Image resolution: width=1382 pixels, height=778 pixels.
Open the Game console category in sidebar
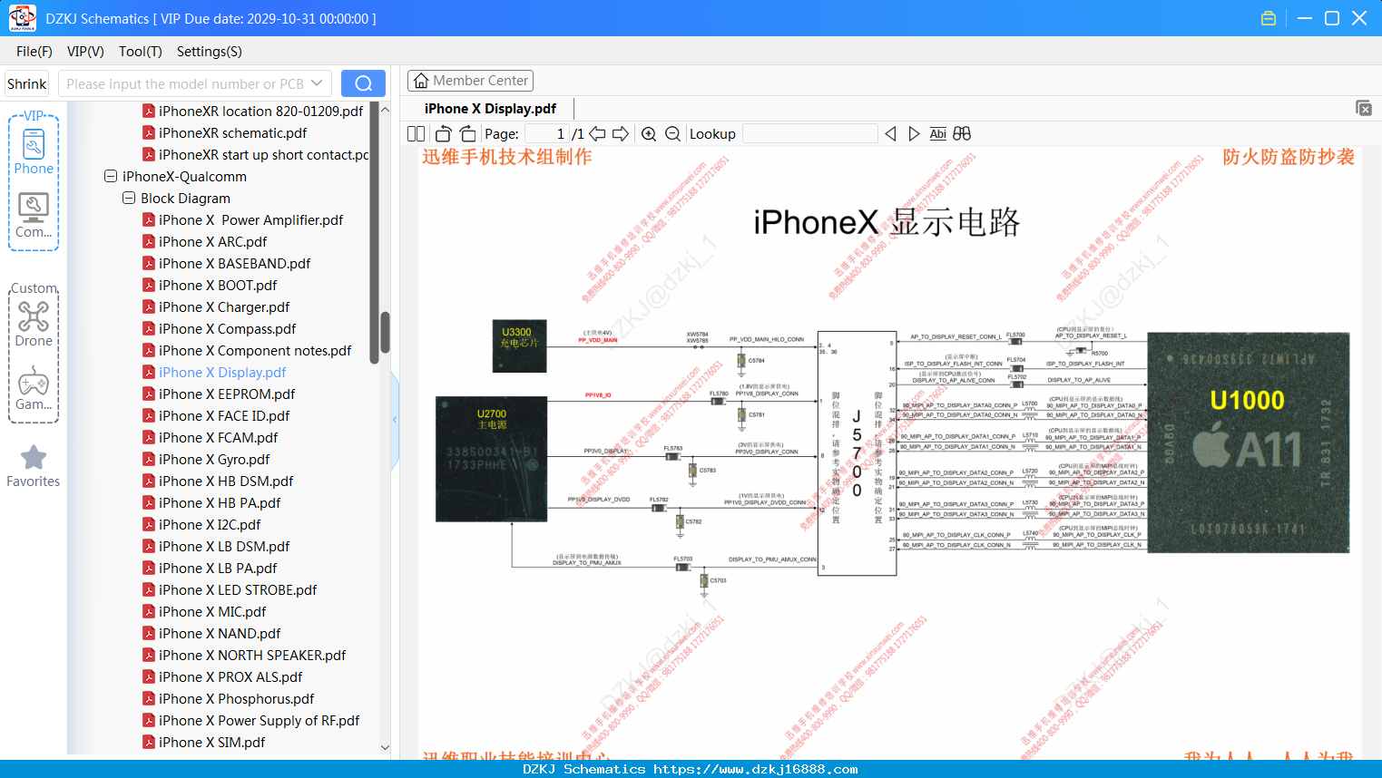(x=34, y=388)
